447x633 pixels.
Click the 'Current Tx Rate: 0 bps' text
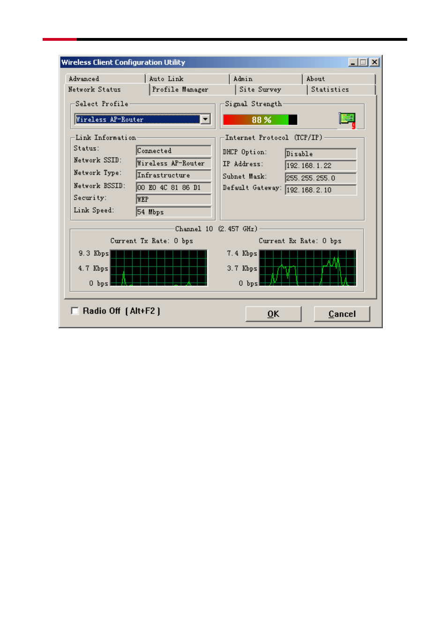[152, 241]
